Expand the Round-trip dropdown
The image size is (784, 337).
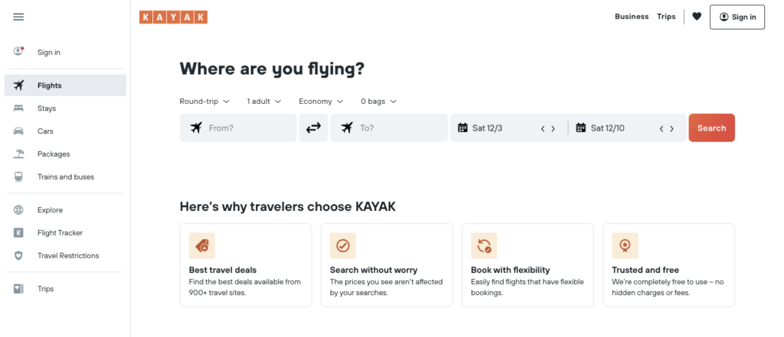pyautogui.click(x=204, y=101)
